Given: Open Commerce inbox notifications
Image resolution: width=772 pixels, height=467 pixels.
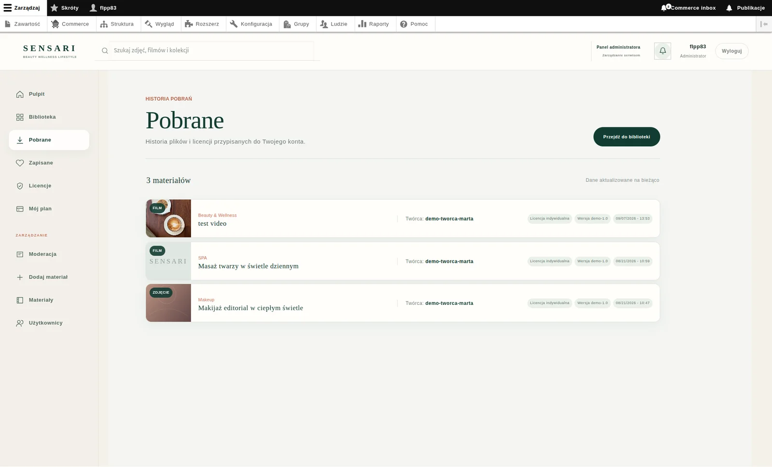Looking at the screenshot, I should click(689, 8).
